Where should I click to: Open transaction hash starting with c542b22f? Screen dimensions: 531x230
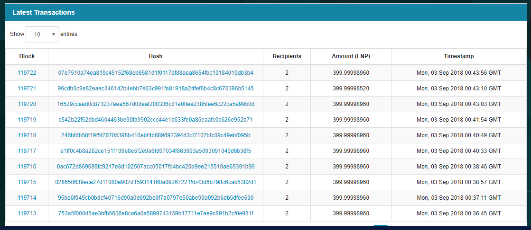[156, 120]
